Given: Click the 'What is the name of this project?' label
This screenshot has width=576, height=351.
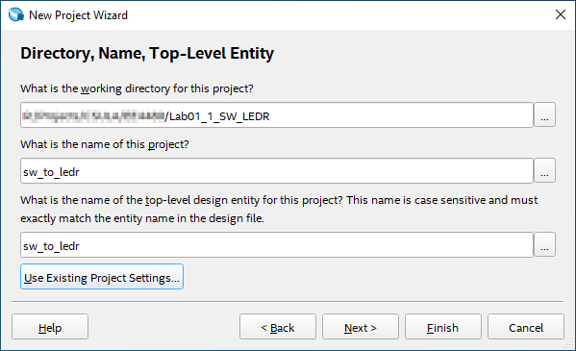Looking at the screenshot, I should (105, 144).
